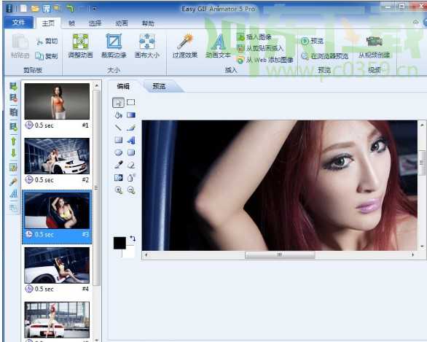Click the 预览 preview ribbon button
Viewport: 427px width, 342px height.
click(x=313, y=41)
